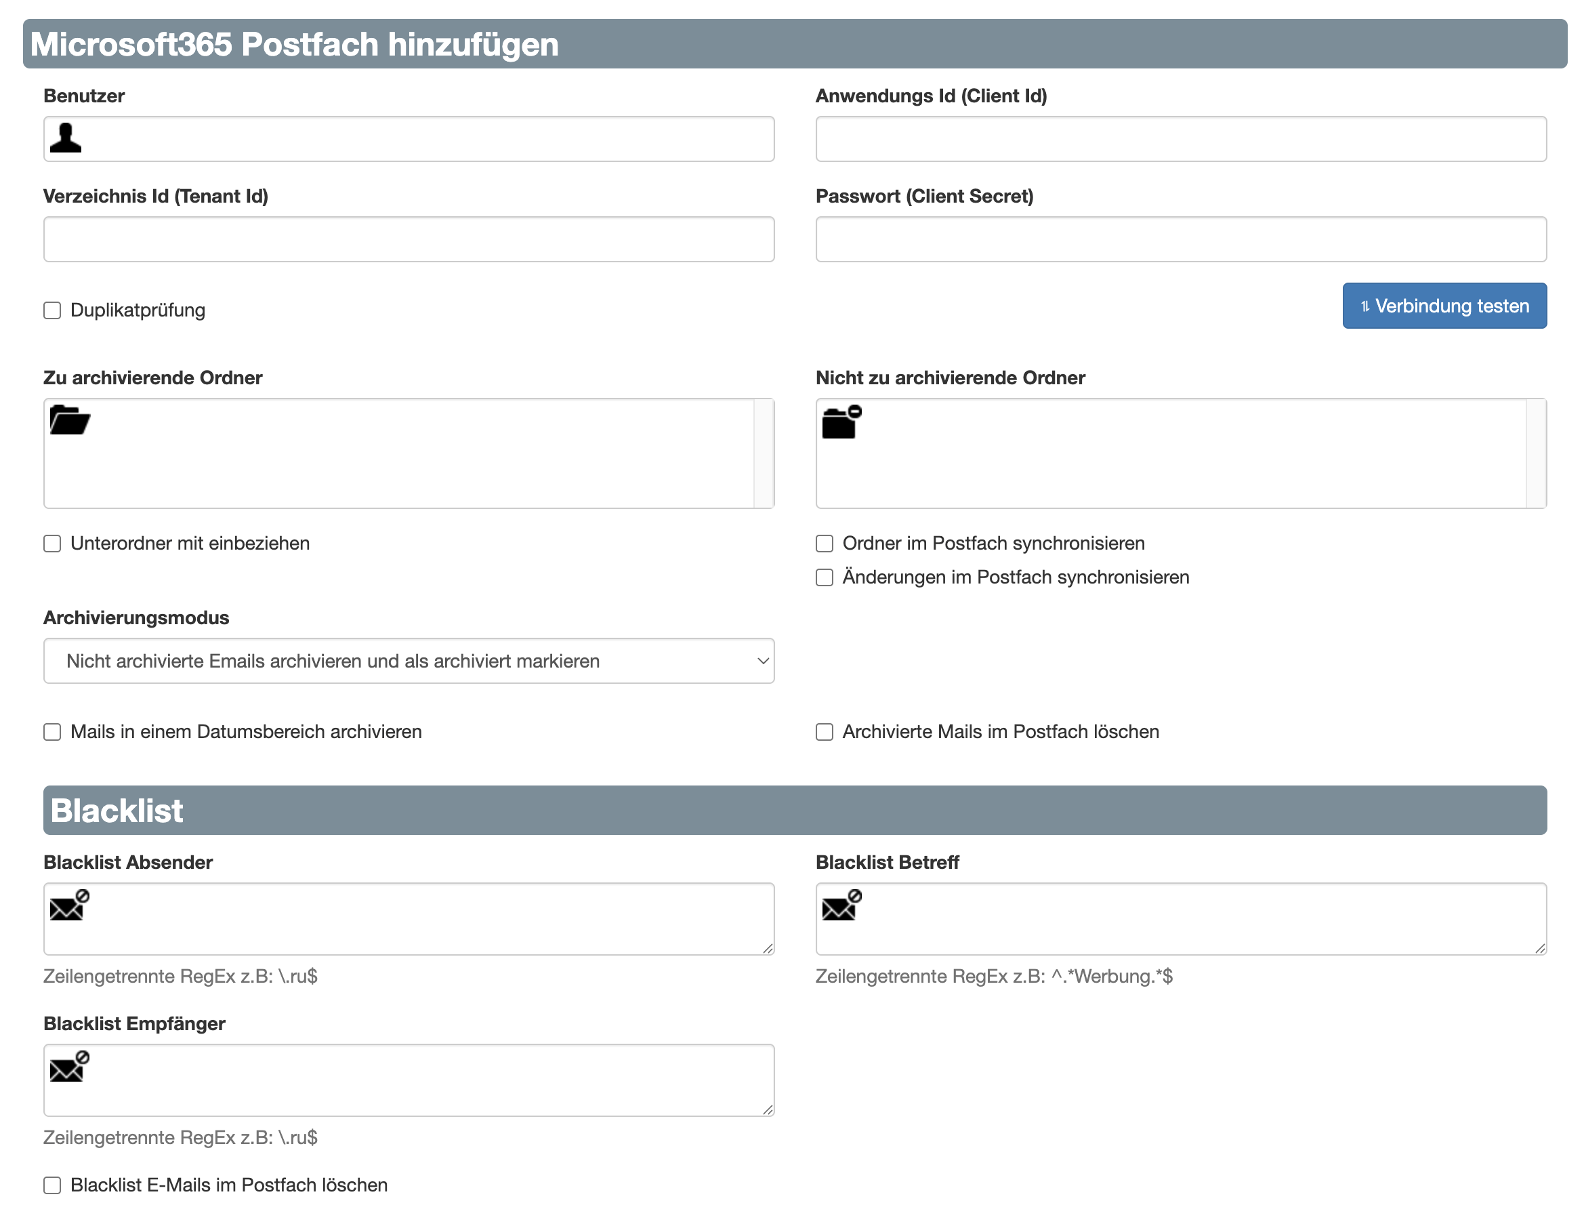
Task: Click the Archivierungsmodus label
Action: point(136,617)
